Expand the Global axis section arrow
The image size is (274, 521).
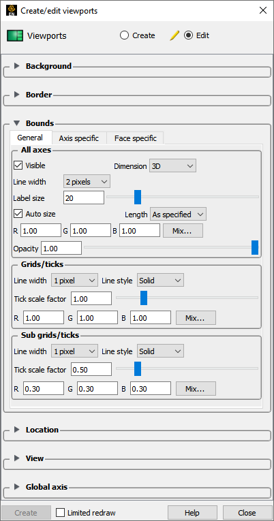point(17,487)
